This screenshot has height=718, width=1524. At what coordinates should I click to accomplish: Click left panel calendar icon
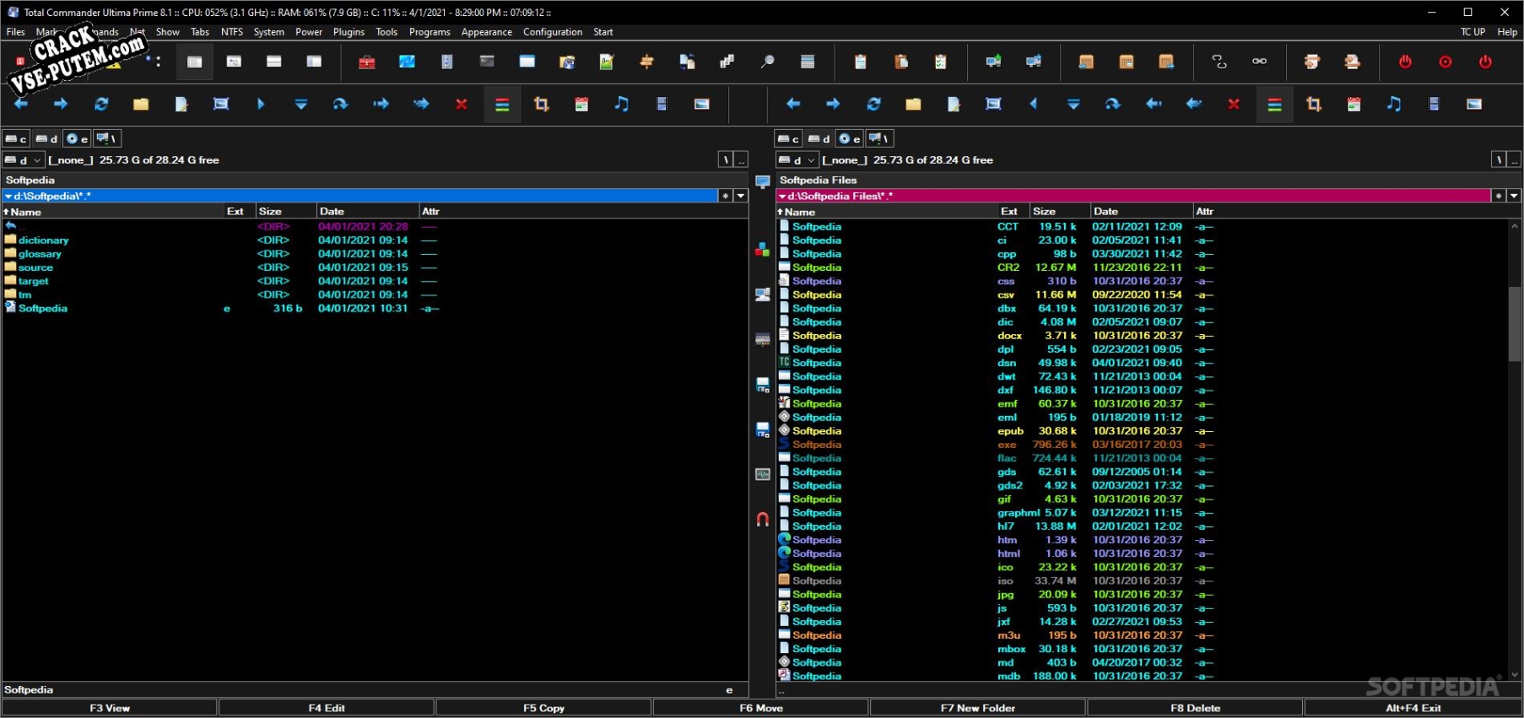tap(581, 104)
